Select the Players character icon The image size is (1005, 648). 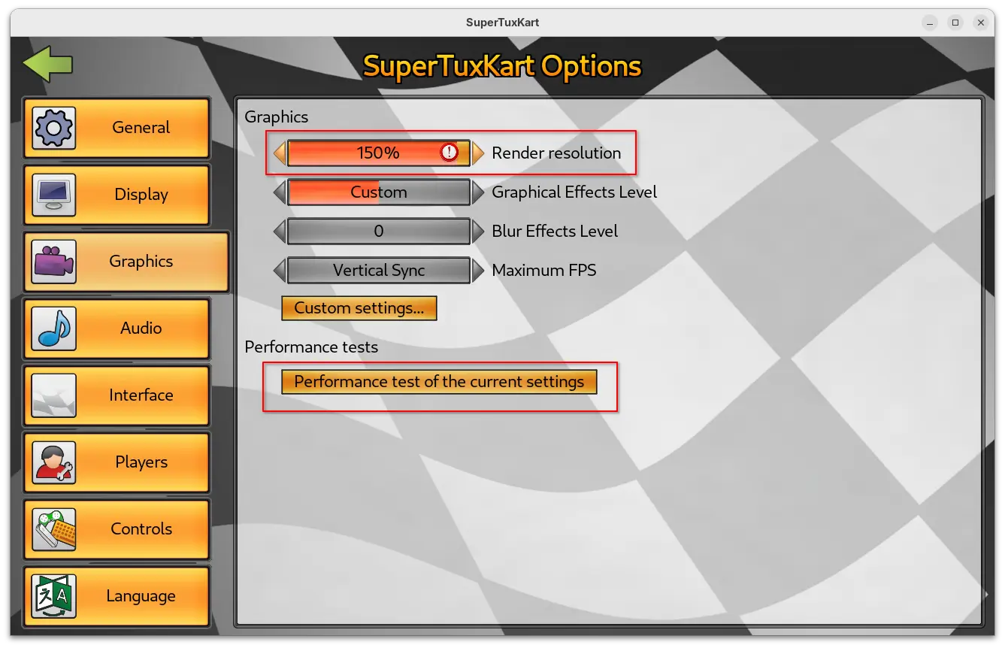tap(53, 462)
